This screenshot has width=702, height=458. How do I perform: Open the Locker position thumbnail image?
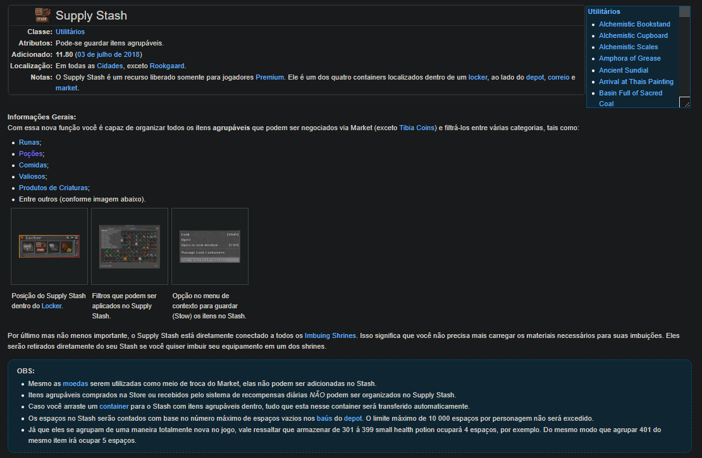[49, 246]
